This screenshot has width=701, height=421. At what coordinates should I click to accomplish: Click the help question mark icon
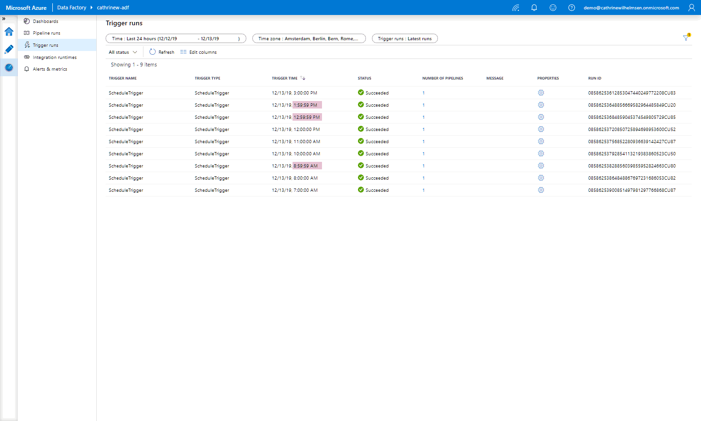(x=572, y=7)
